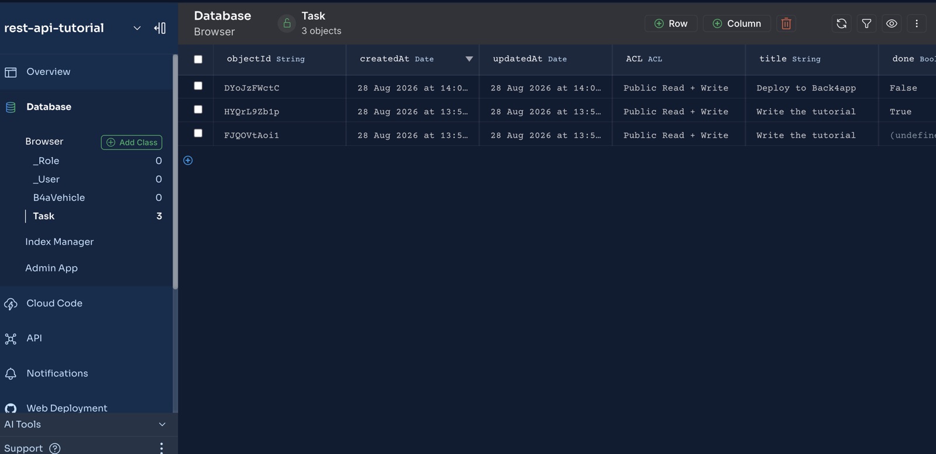Screen dimensions: 936x454
Task: Add a row with the blue plus icon
Action: point(188,161)
